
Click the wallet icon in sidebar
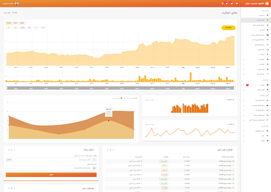tap(268, 50)
